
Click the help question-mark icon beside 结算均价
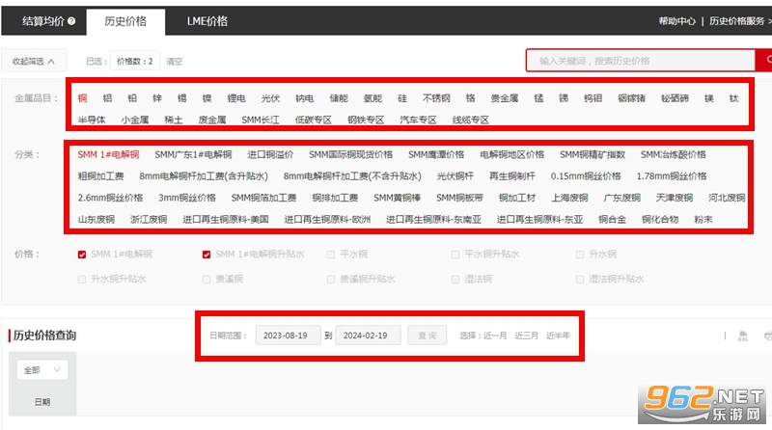pos(71,21)
